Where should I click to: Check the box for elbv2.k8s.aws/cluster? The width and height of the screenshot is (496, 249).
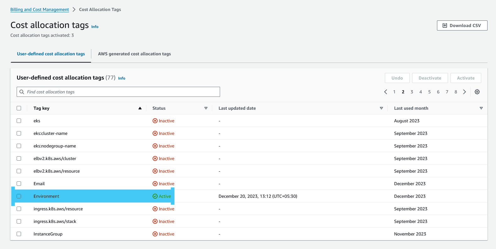(x=19, y=158)
